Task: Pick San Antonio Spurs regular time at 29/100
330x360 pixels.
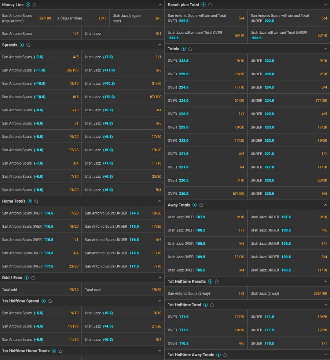Action: click(x=27, y=18)
